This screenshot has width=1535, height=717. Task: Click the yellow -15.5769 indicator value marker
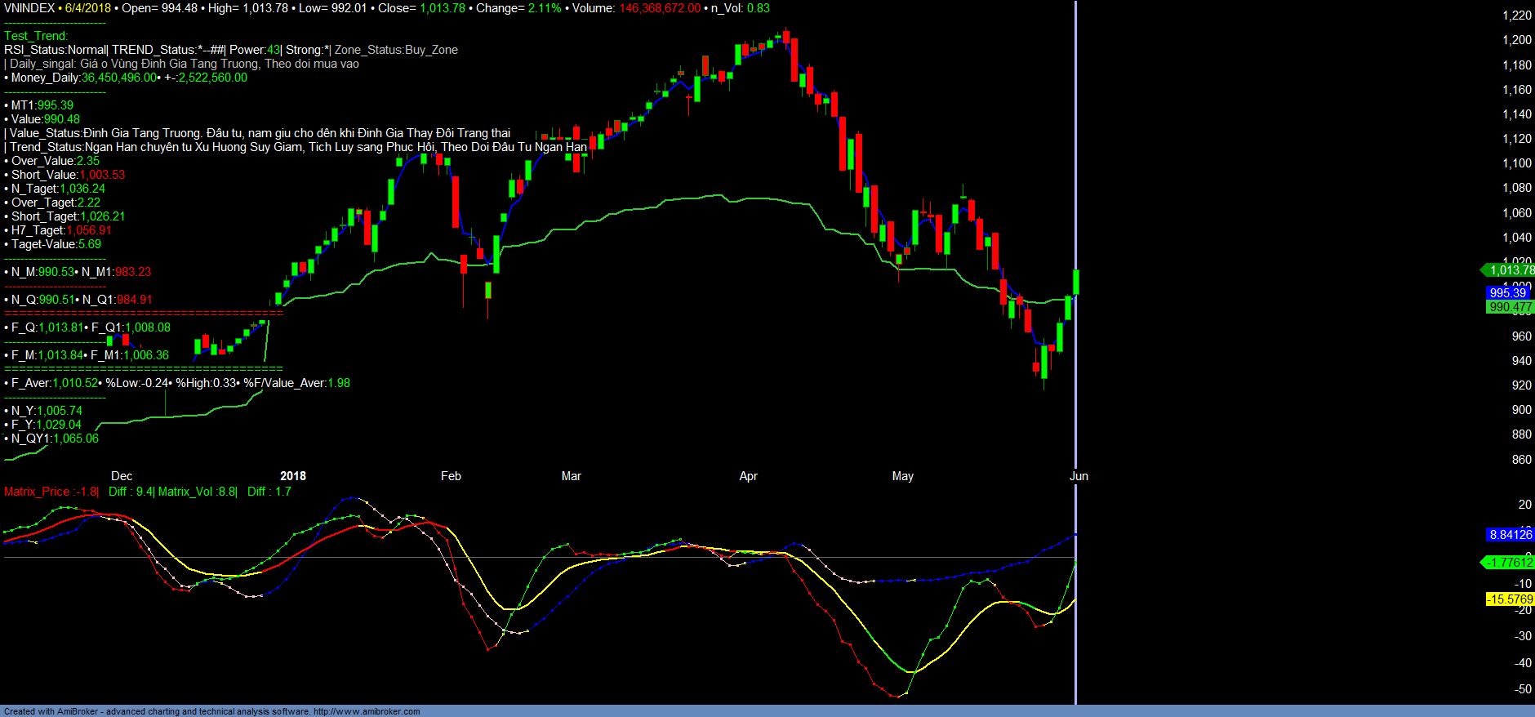coord(1510,599)
